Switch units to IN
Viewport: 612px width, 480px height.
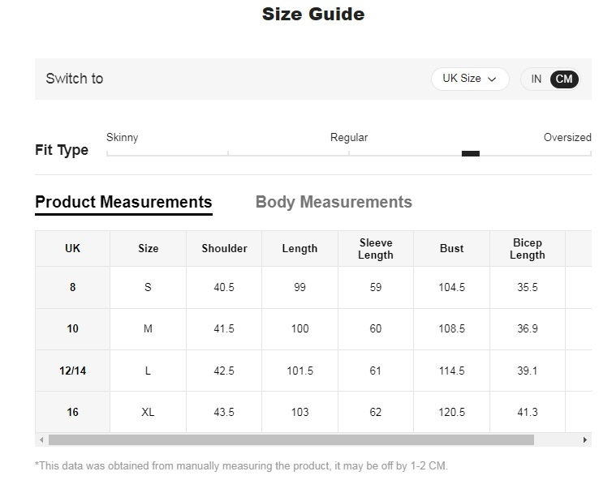point(537,79)
